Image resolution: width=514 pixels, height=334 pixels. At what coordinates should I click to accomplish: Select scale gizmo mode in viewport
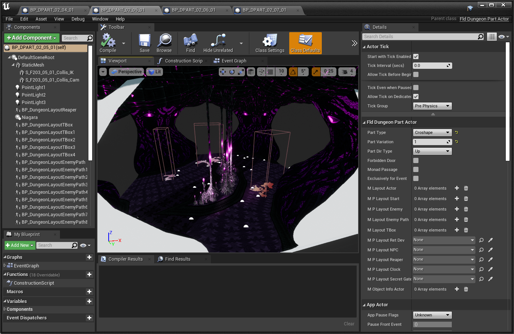(241, 72)
